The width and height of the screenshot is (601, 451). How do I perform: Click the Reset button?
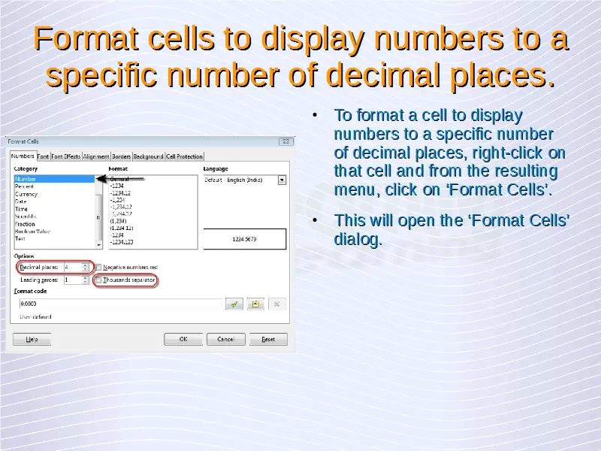point(268,339)
